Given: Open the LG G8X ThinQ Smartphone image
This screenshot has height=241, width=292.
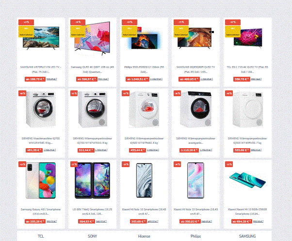Looking at the screenshot, I should [92, 180].
